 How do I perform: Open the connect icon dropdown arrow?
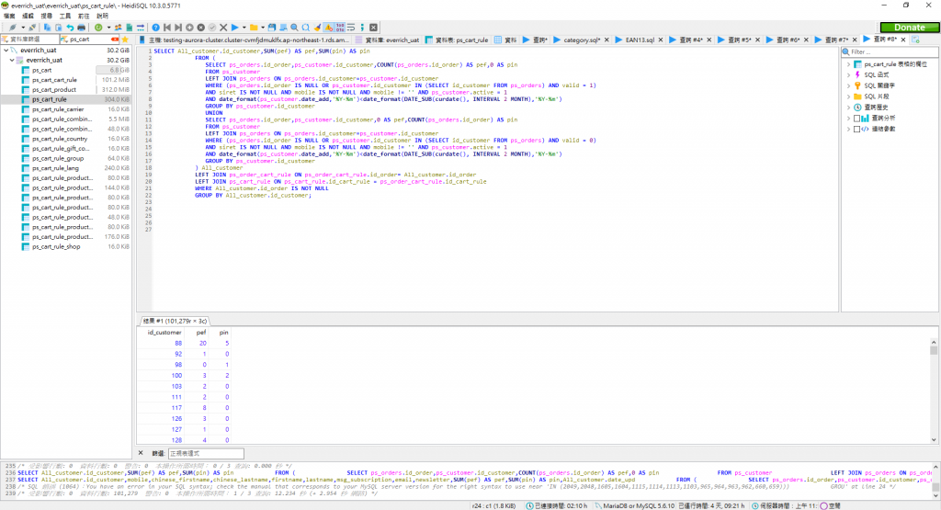(x=23, y=28)
